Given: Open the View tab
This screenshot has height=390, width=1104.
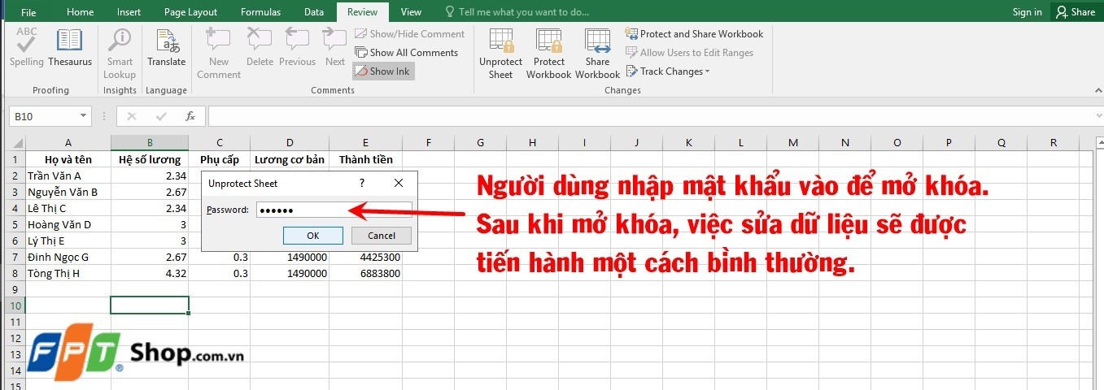Looking at the screenshot, I should click(x=411, y=12).
